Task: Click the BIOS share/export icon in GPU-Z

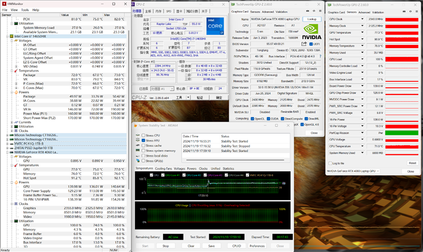Action: (304, 44)
